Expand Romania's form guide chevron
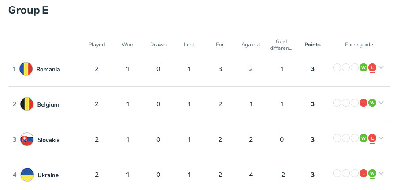This screenshot has height=190, width=393. (x=381, y=67)
